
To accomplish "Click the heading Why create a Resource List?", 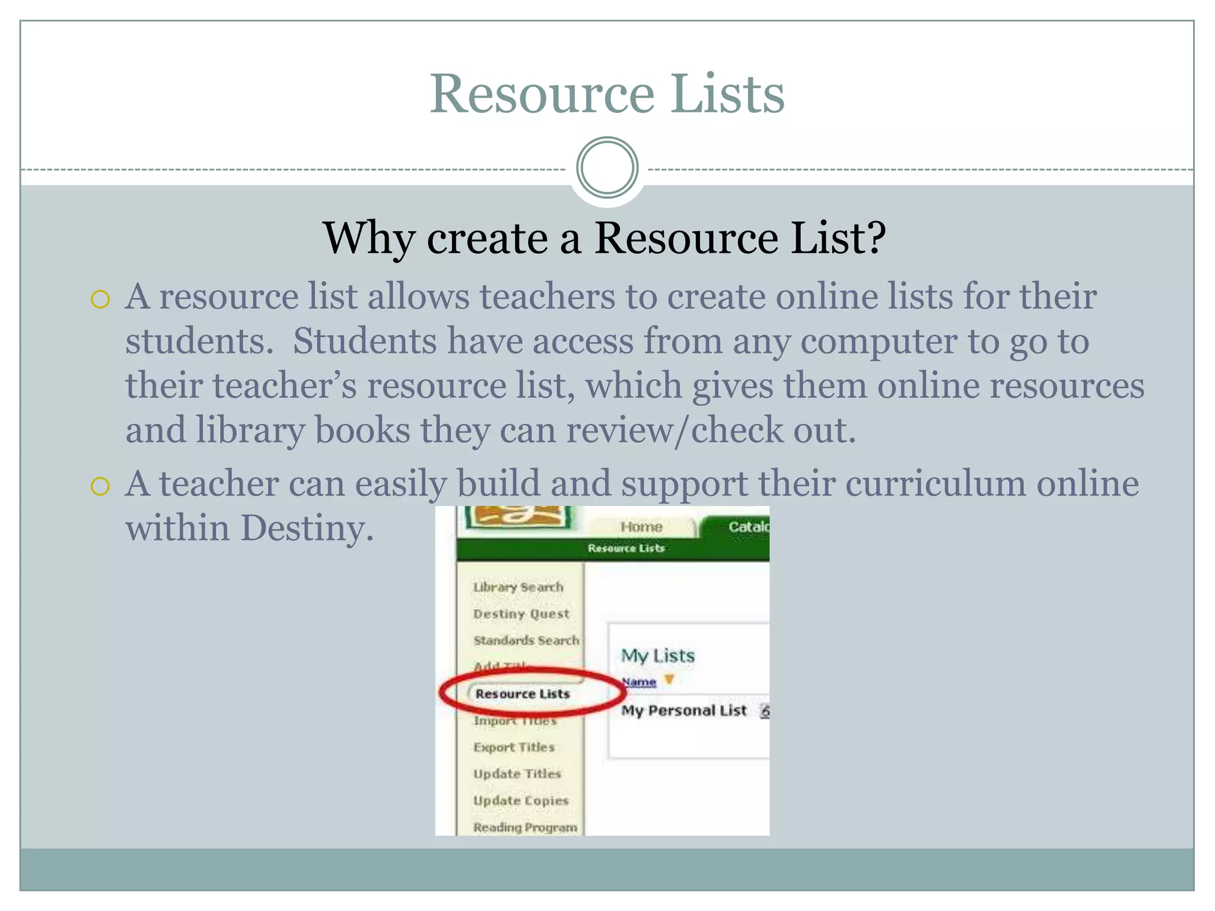I will pyautogui.click(x=604, y=238).
